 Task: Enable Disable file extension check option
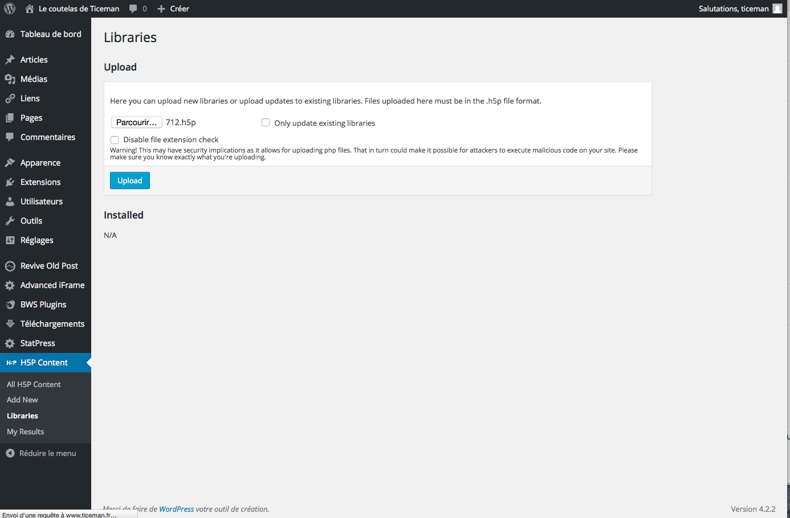(115, 139)
